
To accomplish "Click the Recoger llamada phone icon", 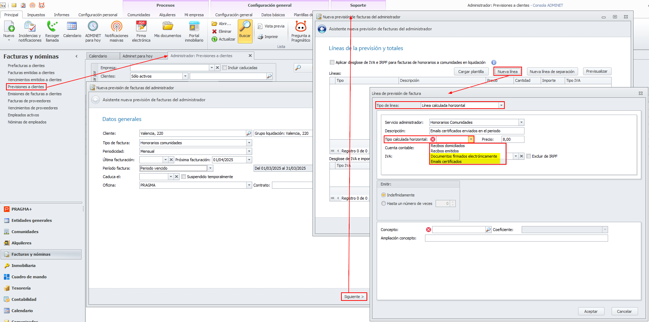I will [52, 31].
